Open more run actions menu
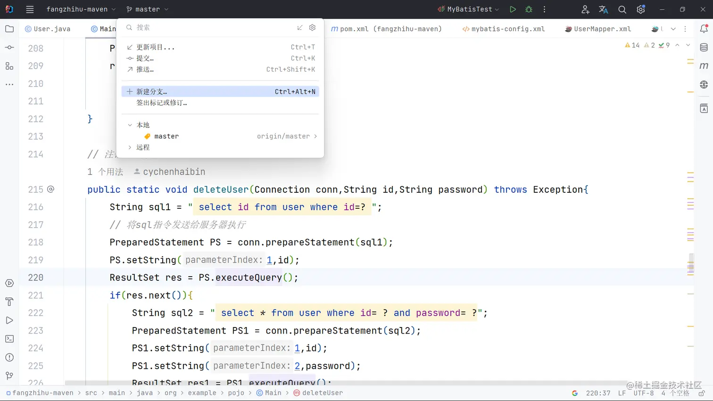 point(544,9)
